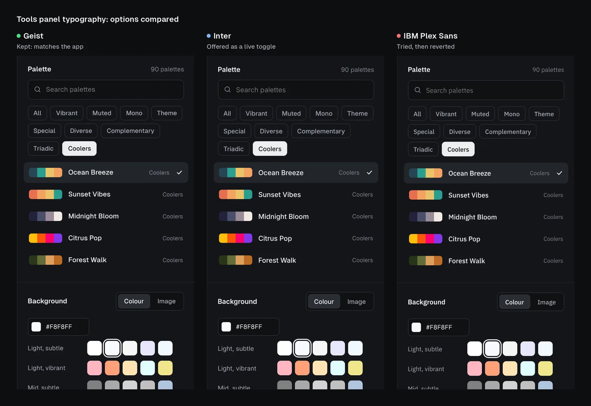Switch to Image background tab in Geist panel

pos(167,301)
